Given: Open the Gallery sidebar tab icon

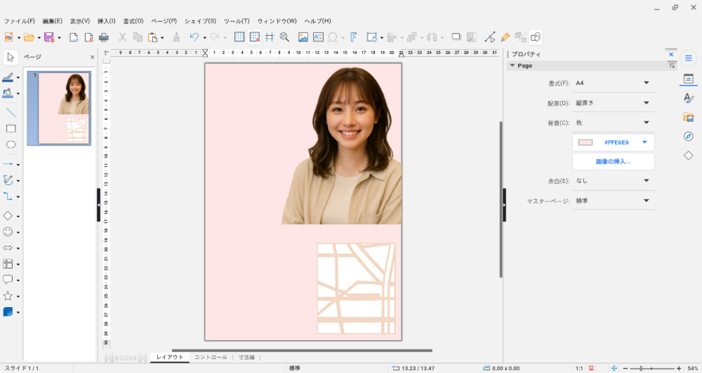Looking at the screenshot, I should point(689,117).
